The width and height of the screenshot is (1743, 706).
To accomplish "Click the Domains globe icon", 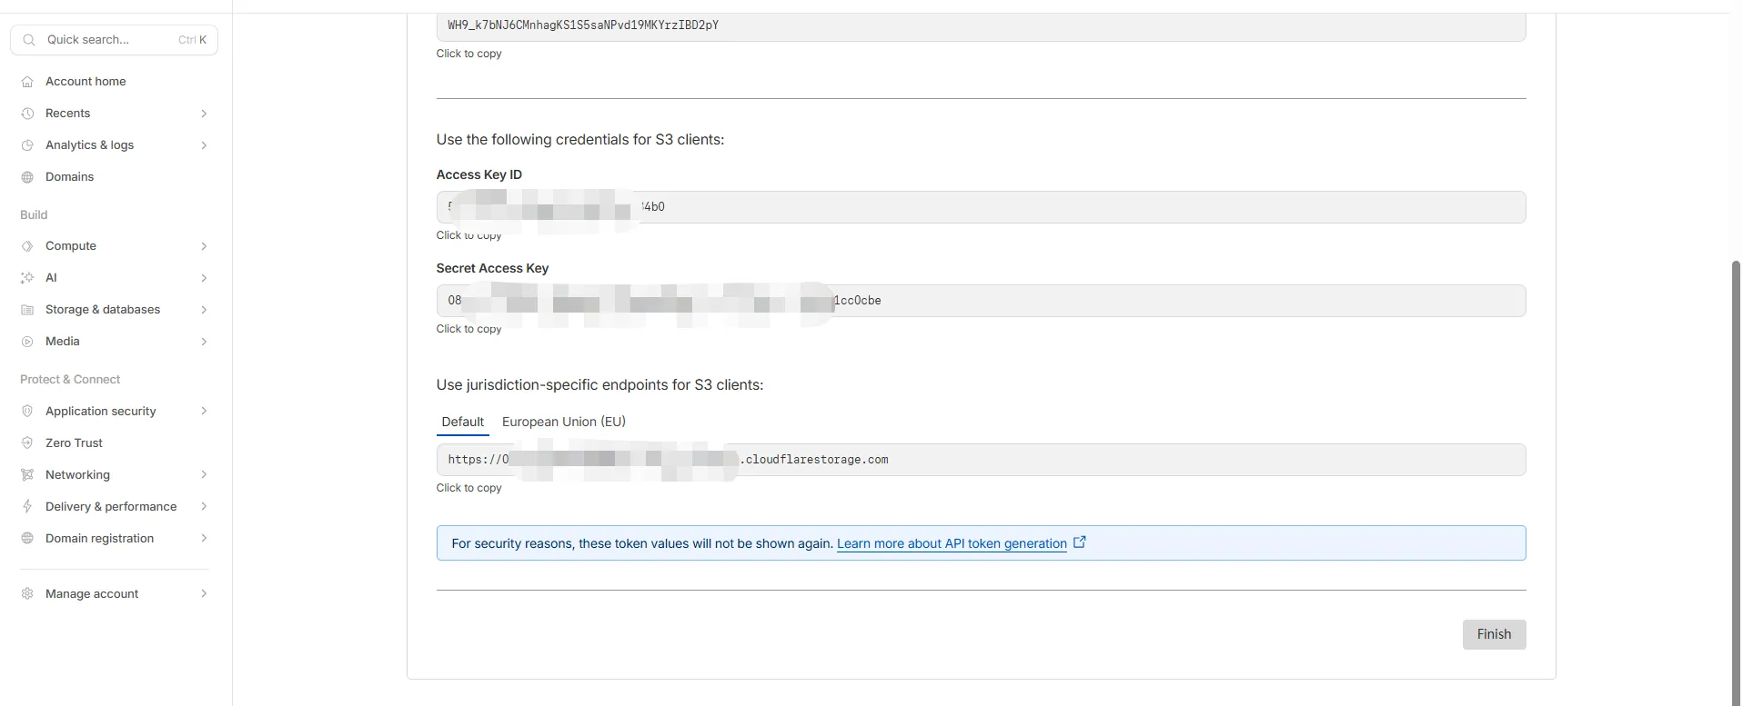I will 27,177.
